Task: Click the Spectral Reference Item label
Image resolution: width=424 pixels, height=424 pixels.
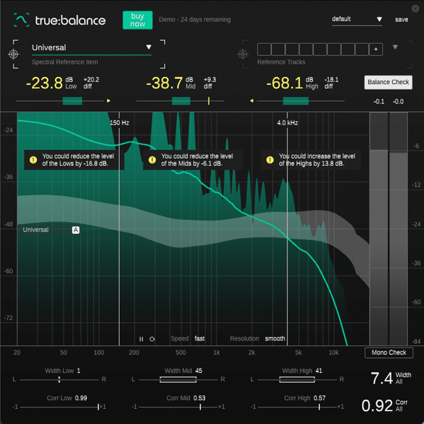Action: pyautogui.click(x=65, y=62)
